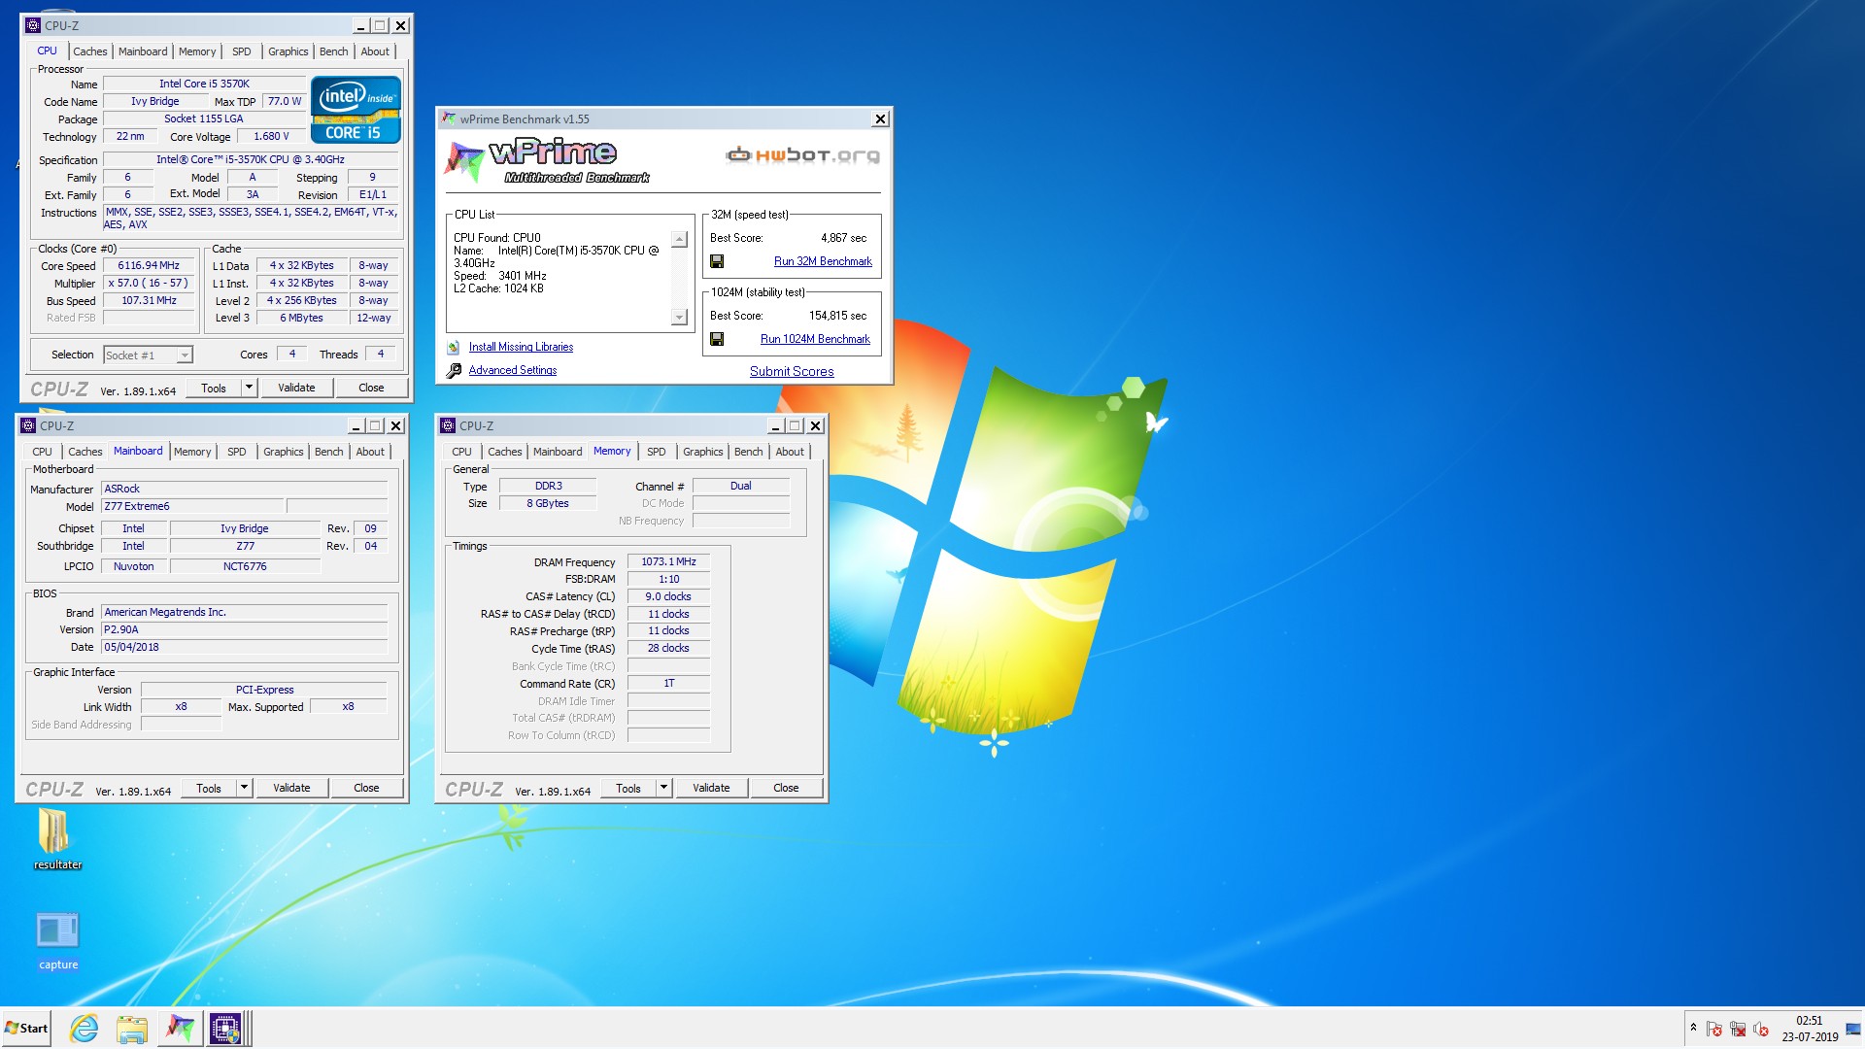Screen dimensions: 1865x1049
Task: Click Install Missing Libraries link
Action: (x=521, y=347)
